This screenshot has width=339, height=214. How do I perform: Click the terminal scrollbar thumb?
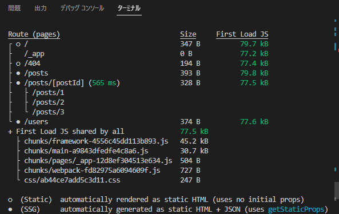tap(336, 191)
